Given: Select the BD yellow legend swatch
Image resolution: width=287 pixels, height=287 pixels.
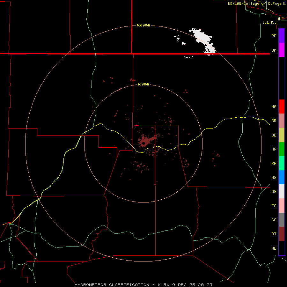Looking at the screenshot, I should coord(282,135).
